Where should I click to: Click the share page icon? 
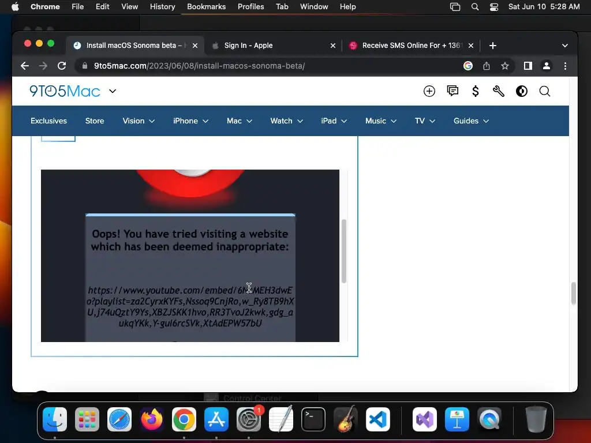487,66
